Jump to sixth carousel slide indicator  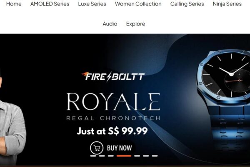146,156
